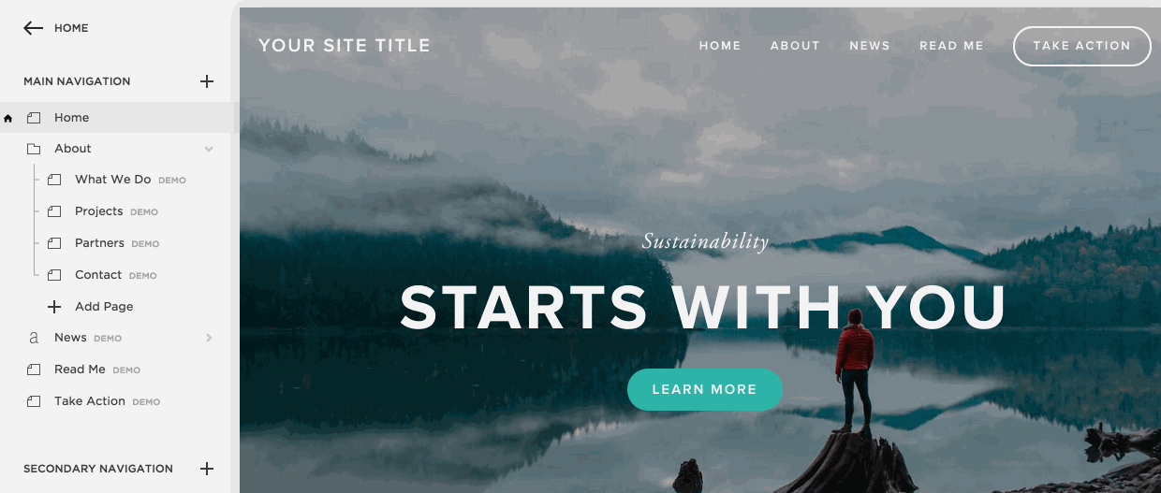Expand the News item using the right chevron

pos(209,338)
